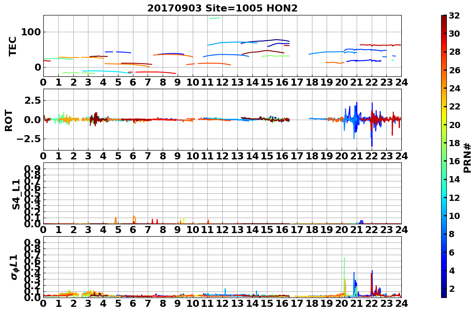
Task: Click the plot title "20170903 Site=1005 HON2"
Action: pyautogui.click(x=222, y=8)
